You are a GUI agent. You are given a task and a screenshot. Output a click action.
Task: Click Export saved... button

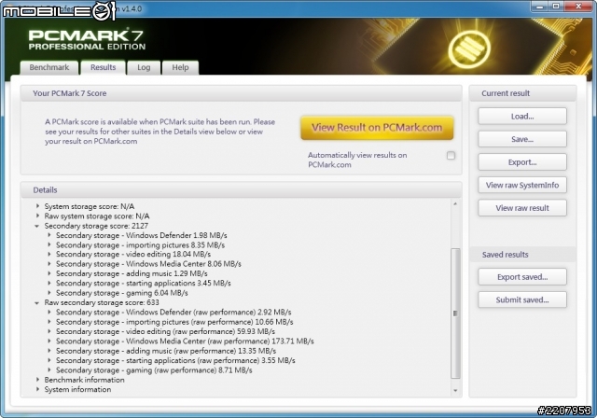(x=522, y=277)
